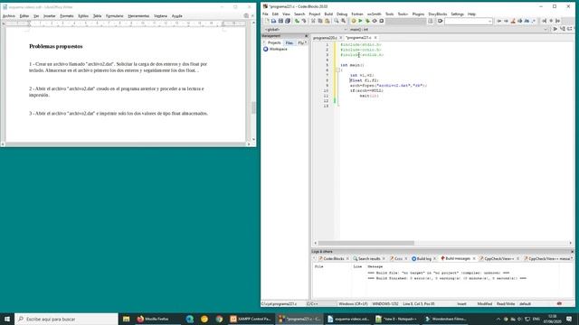Click the Debug/Continue play icon on second toolbar row
This screenshot has height=325, width=579.
click(x=555, y=29)
